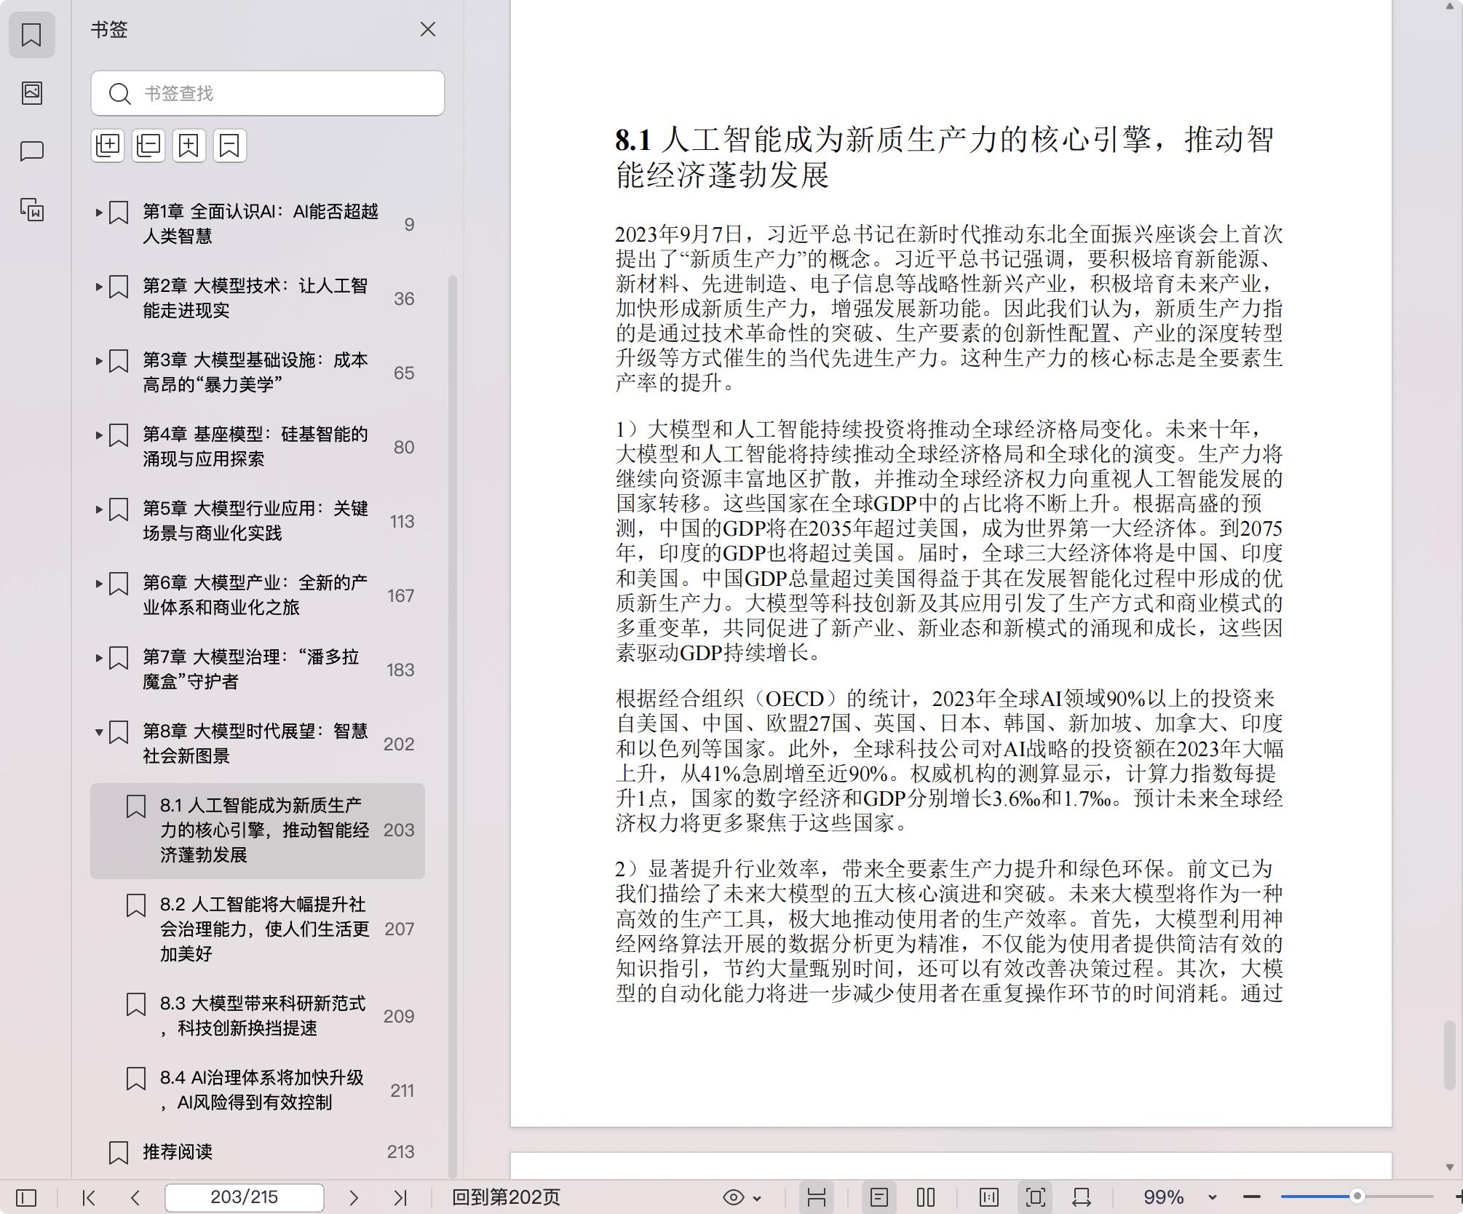Jump to 第1章 全面认识AI bookmark

point(260,223)
